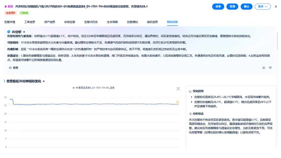Open the 告警点历史 tab

tap(91, 22)
